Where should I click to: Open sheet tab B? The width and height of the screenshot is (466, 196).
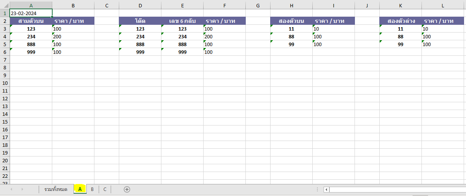92,189
